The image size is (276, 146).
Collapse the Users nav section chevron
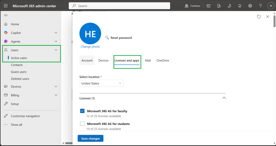click(56, 50)
